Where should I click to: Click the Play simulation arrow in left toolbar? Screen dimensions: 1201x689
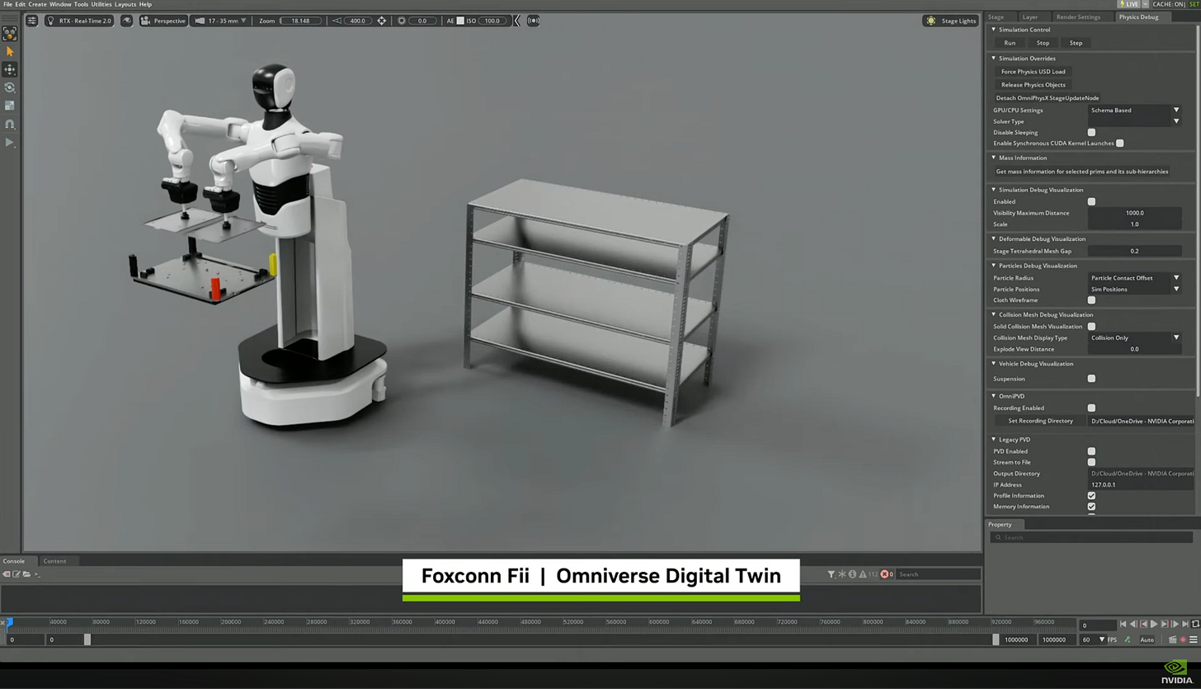pos(10,143)
